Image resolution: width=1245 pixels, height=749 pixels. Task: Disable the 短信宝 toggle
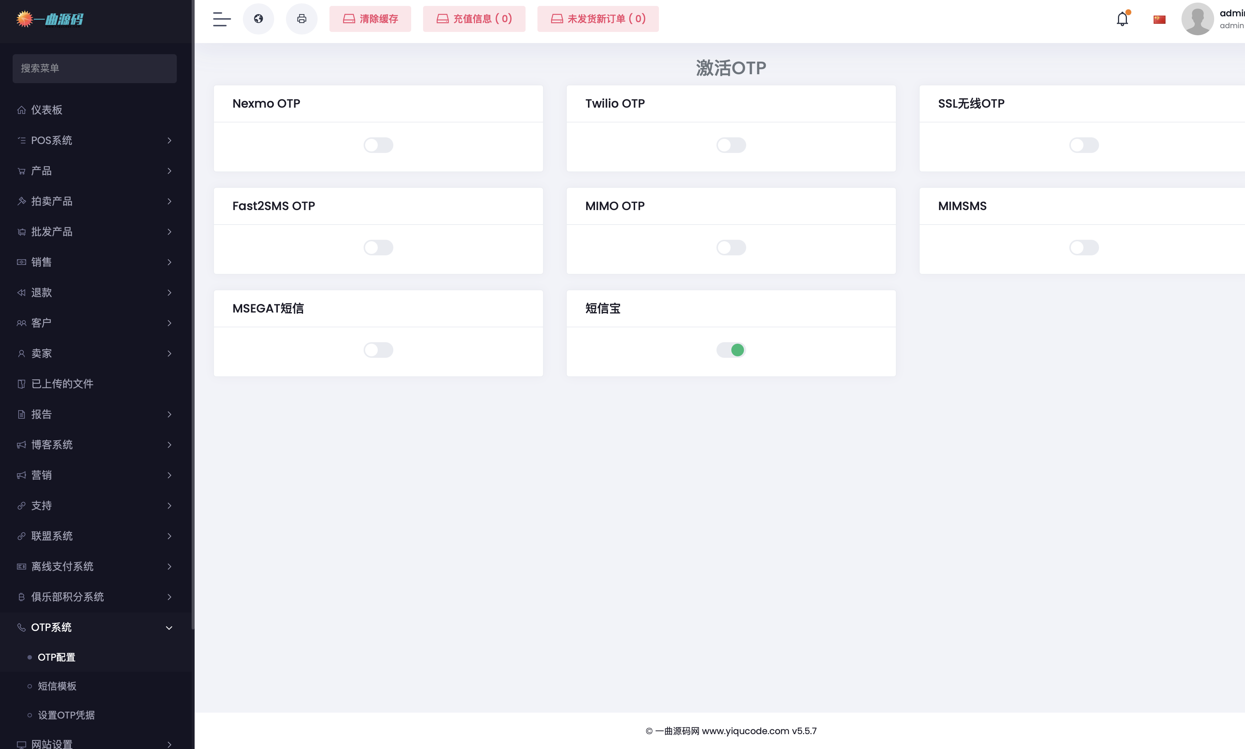(x=731, y=350)
